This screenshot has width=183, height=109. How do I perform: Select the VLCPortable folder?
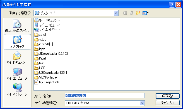point(45,77)
